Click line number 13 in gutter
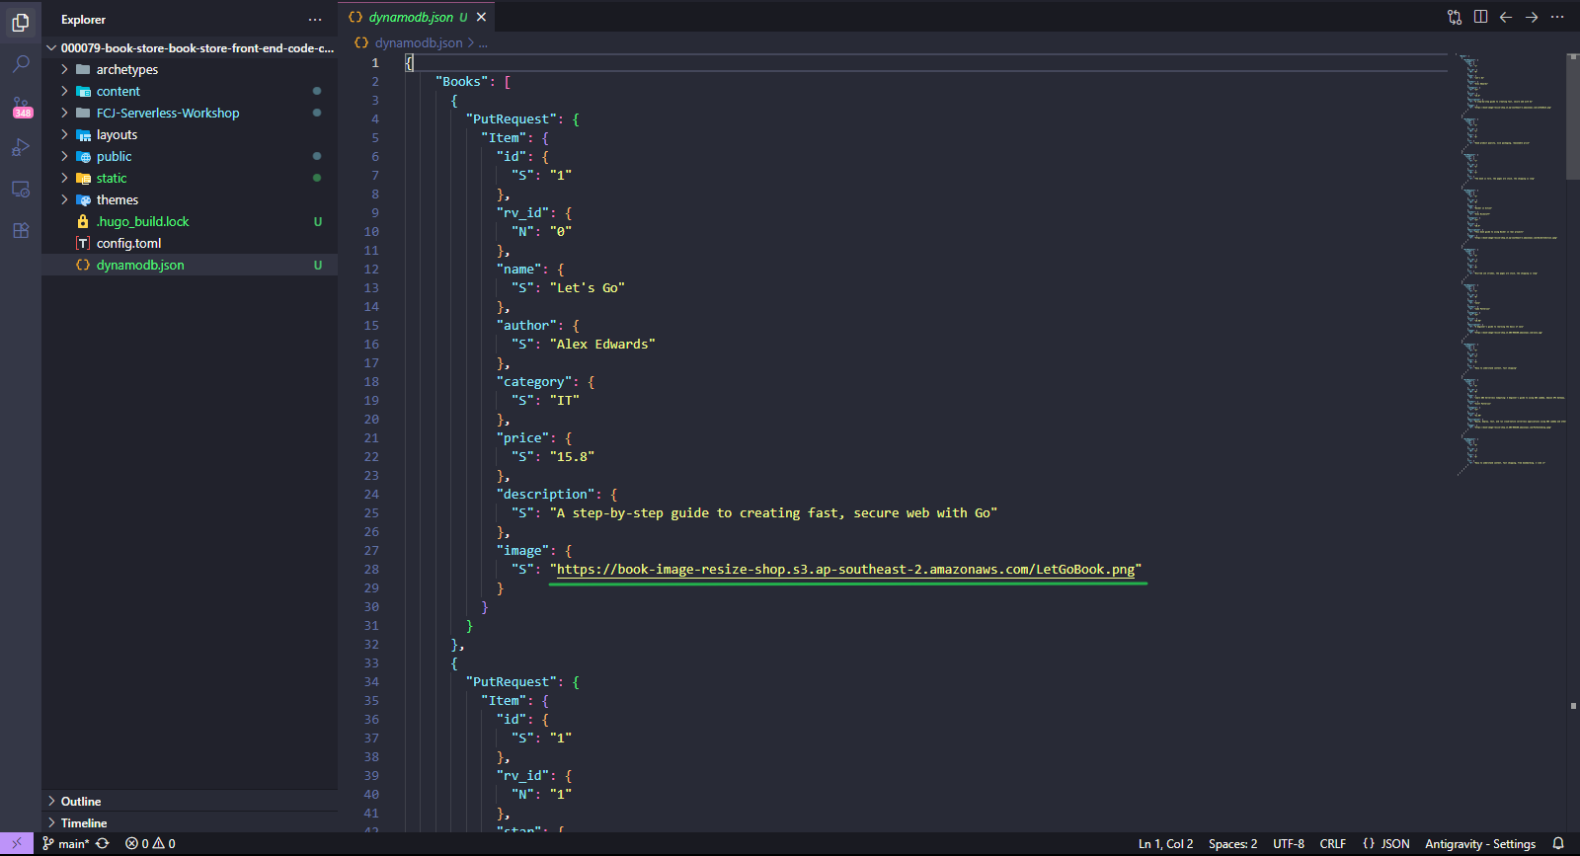This screenshot has height=856, width=1580. point(371,288)
